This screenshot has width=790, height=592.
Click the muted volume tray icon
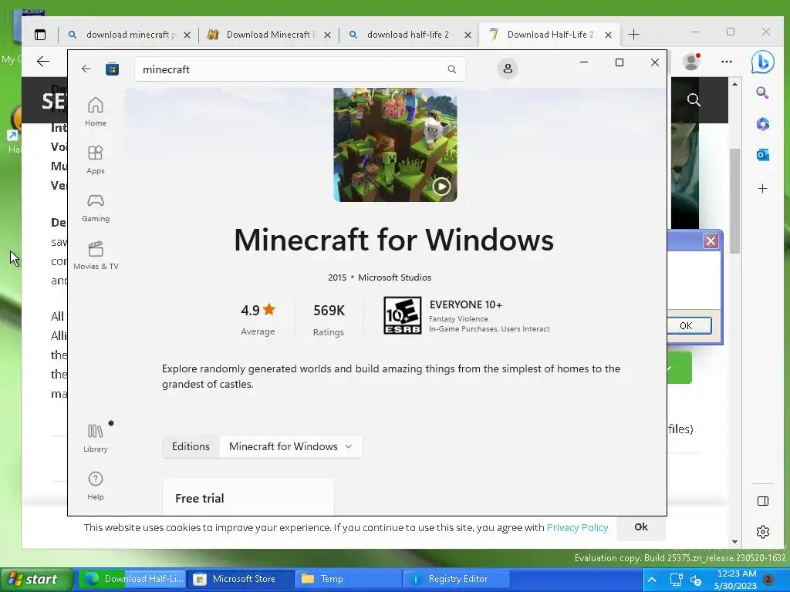pyautogui.click(x=696, y=580)
